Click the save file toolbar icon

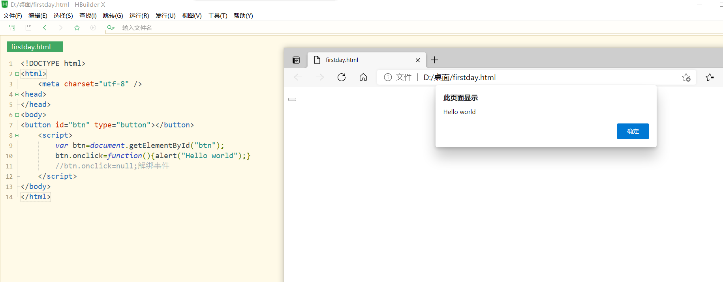(x=28, y=28)
